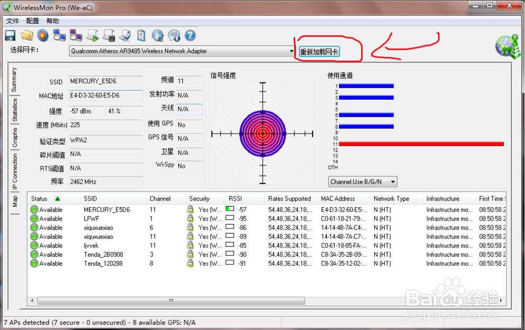Switch to the IP Connection side tab
The image size is (525, 330).
(x=14, y=172)
